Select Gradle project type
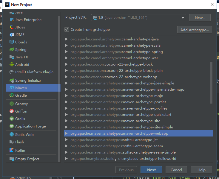The height and width of the screenshot is (179, 219). (32, 95)
